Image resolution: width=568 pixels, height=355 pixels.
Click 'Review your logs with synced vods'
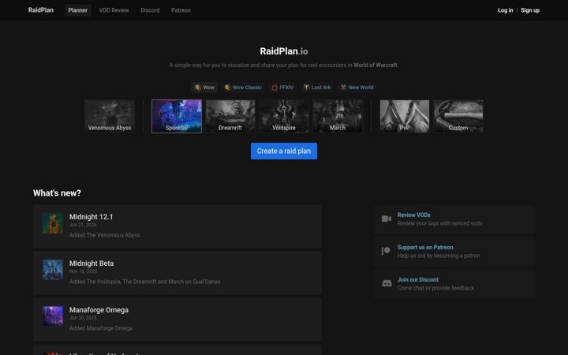439,223
